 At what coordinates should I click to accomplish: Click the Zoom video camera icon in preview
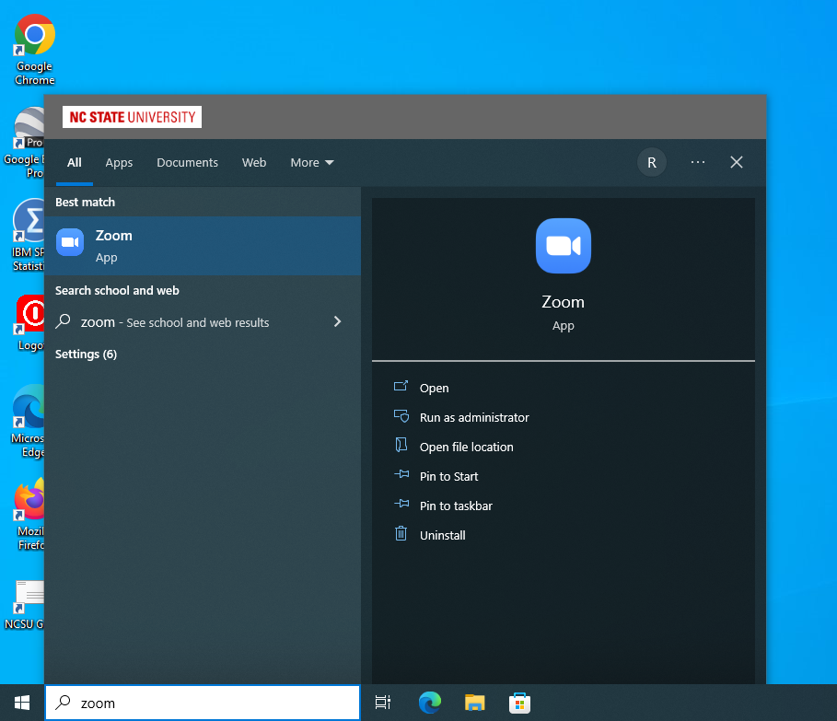pos(563,246)
